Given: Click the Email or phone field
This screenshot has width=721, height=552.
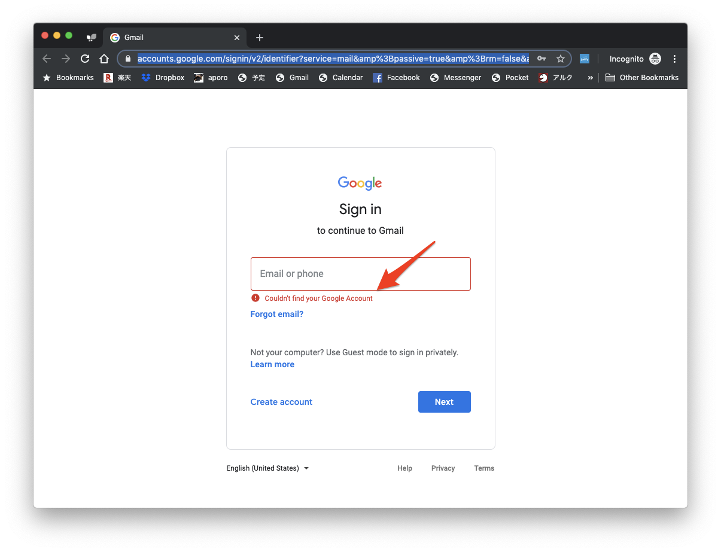Looking at the screenshot, I should point(360,274).
